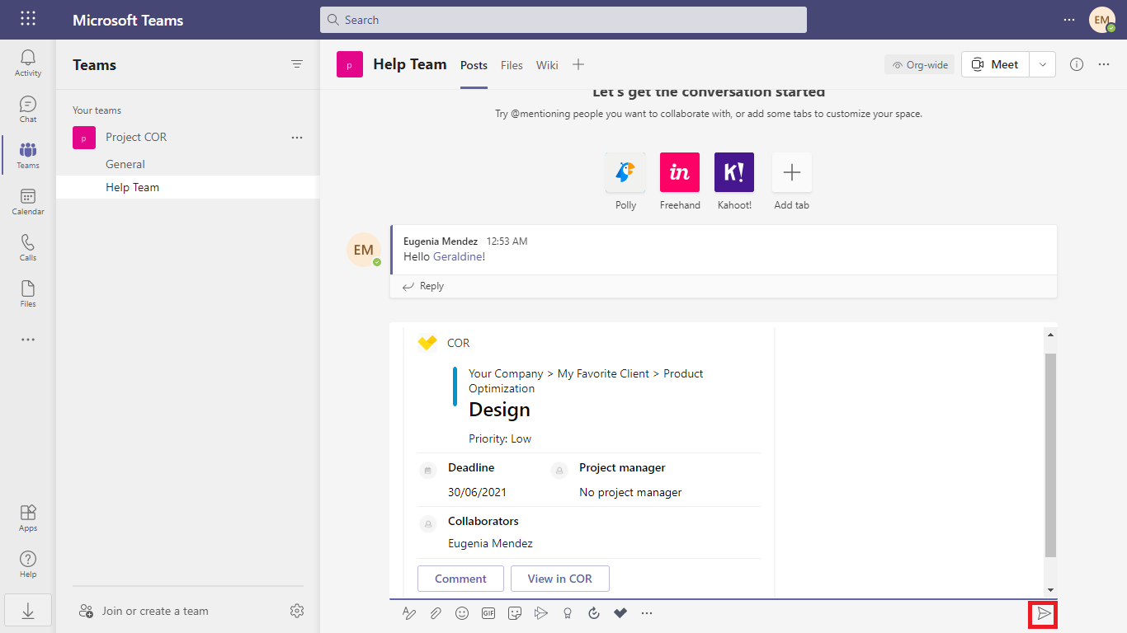1127x633 pixels.
Task: Click the Geraldine mention link
Action: point(457,256)
